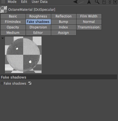
Task: Click the hatched grip icon beside Mode
Action: pos(3,2)
